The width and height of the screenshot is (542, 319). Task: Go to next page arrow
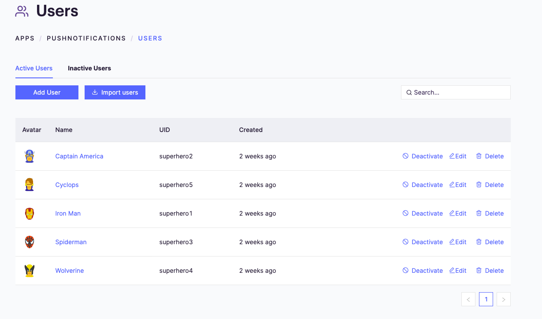[x=504, y=299]
